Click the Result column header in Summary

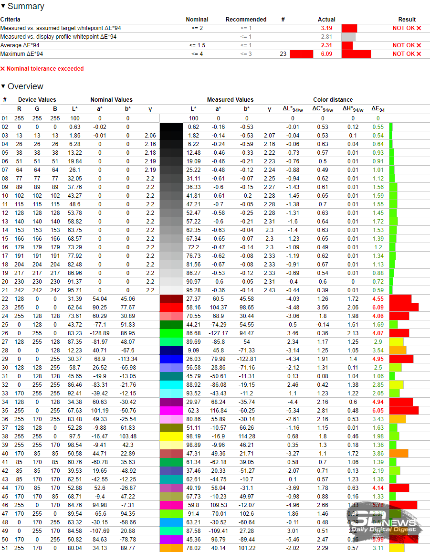point(407,20)
